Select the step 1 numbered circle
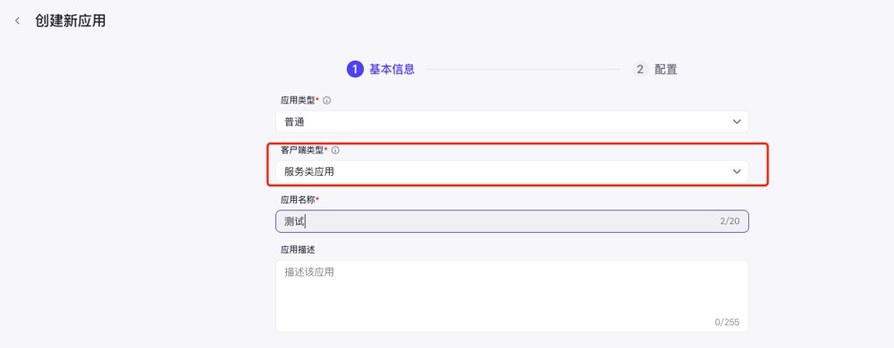 tap(355, 70)
